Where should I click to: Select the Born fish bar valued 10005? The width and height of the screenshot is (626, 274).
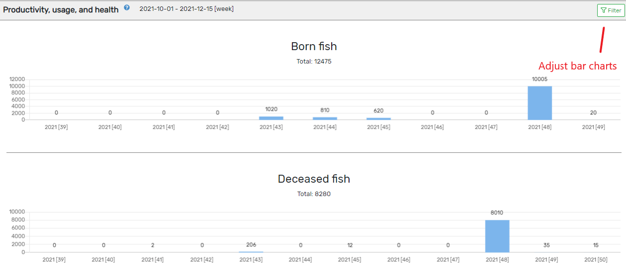(x=539, y=103)
